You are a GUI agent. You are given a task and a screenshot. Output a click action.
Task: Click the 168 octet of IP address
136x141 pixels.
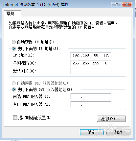[86, 55]
